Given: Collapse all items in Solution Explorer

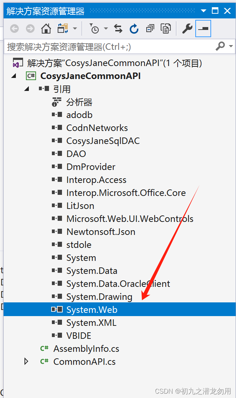Looking at the screenshot, I should pyautogui.click(x=150, y=29).
